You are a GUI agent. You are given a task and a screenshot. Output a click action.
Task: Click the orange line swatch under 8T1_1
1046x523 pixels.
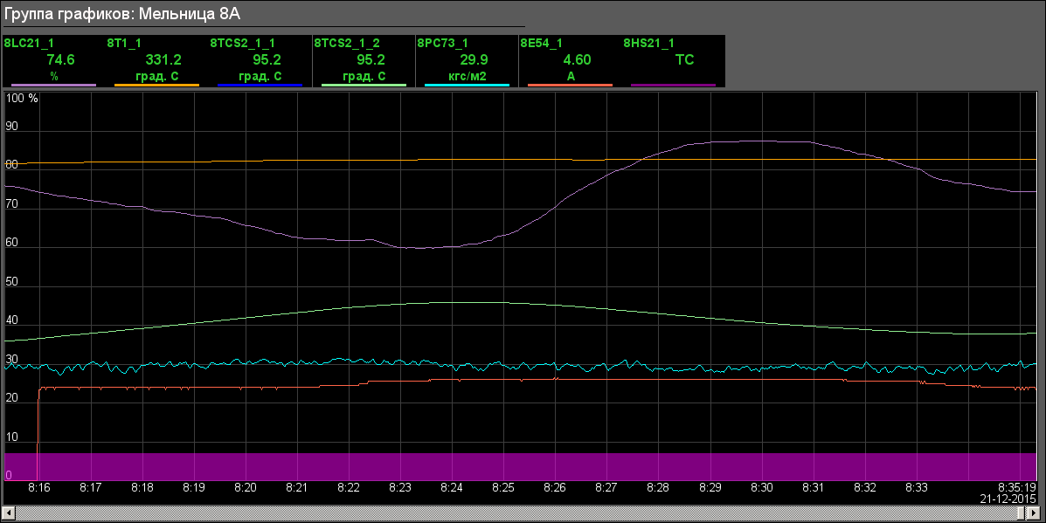click(156, 85)
